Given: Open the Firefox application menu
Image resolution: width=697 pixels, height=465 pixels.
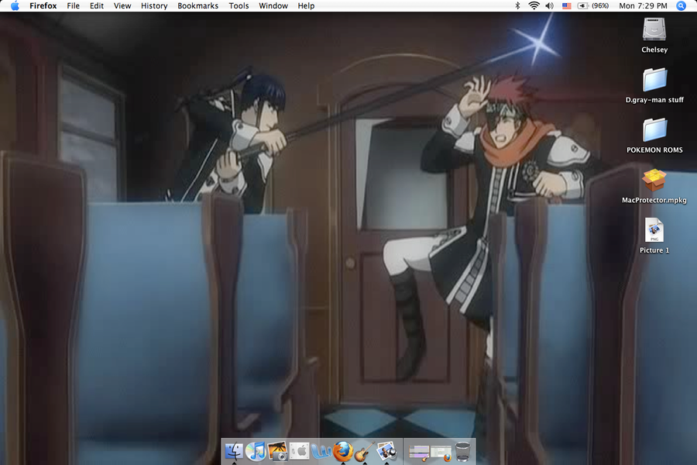Looking at the screenshot, I should (x=43, y=5).
